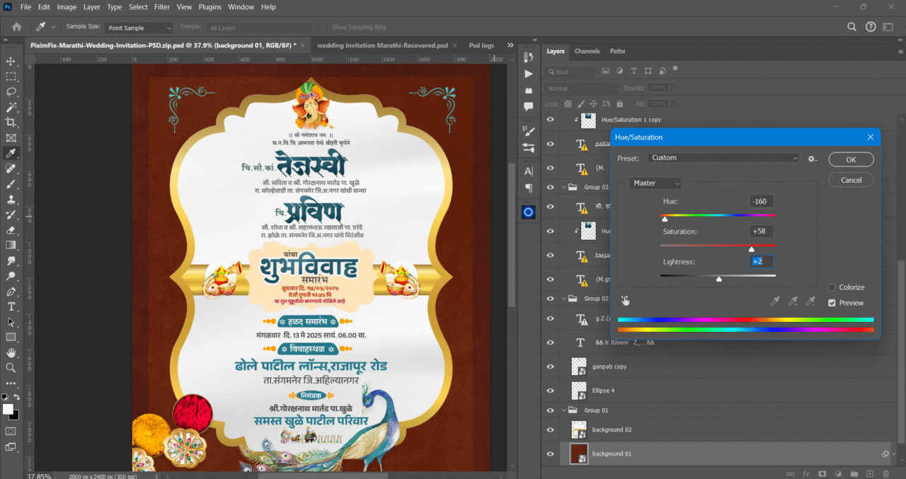Image resolution: width=906 pixels, height=479 pixels.
Task: Click the eyedropper-plus icon in Hue/Saturation dialog
Action: click(793, 300)
